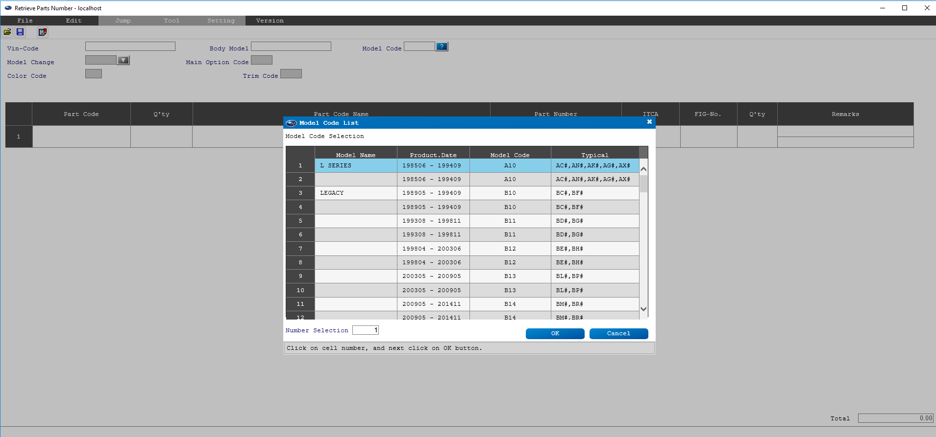Click the Number Selection input field
The image size is (936, 437).
(366, 330)
